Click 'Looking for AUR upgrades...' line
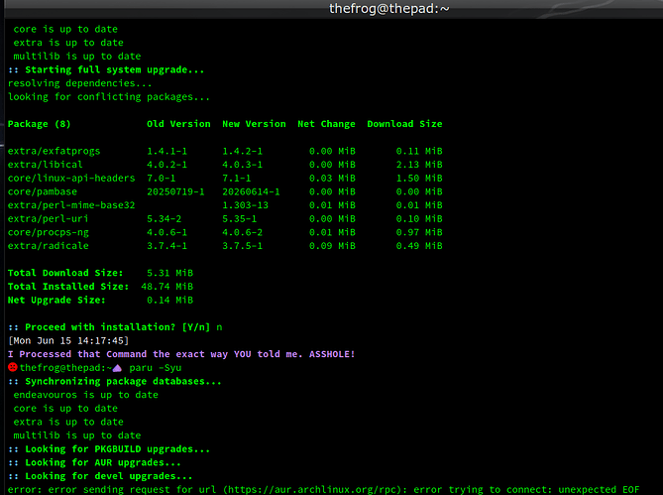The height and width of the screenshot is (495, 663). pos(95,462)
